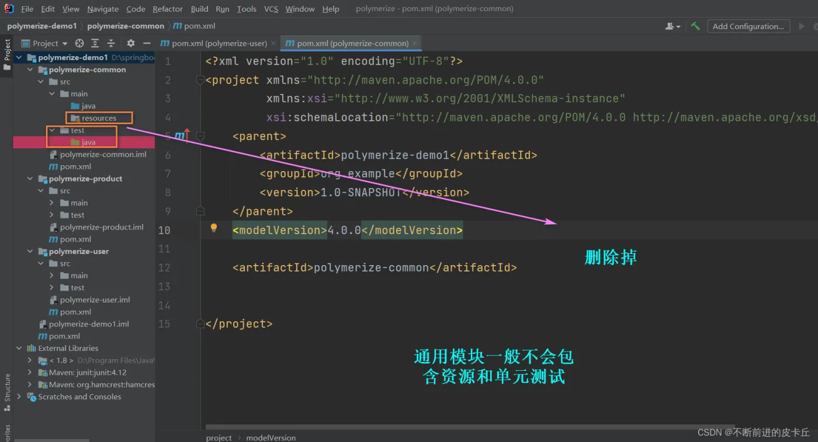Open the Structure vertical tool window tab

(x=7, y=392)
